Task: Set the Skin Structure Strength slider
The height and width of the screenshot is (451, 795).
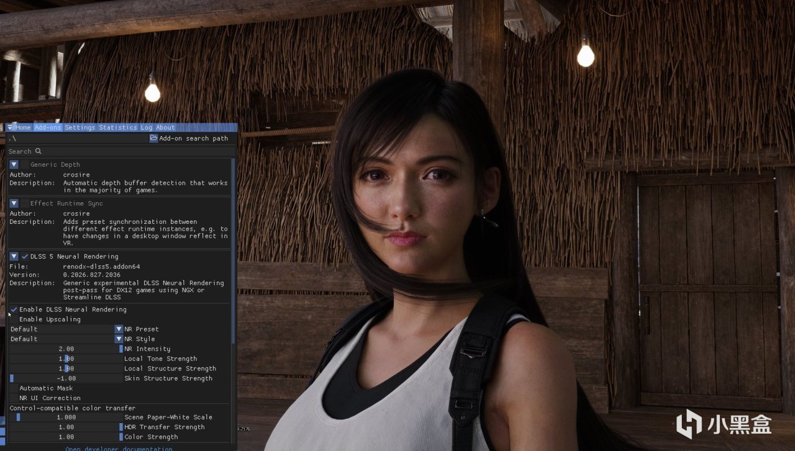Action: coord(66,378)
